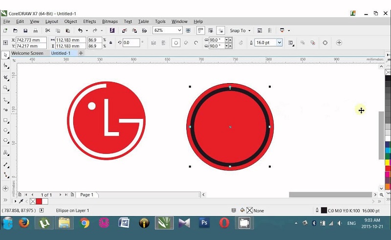Select the Pick tool in toolbox

pos(5,55)
